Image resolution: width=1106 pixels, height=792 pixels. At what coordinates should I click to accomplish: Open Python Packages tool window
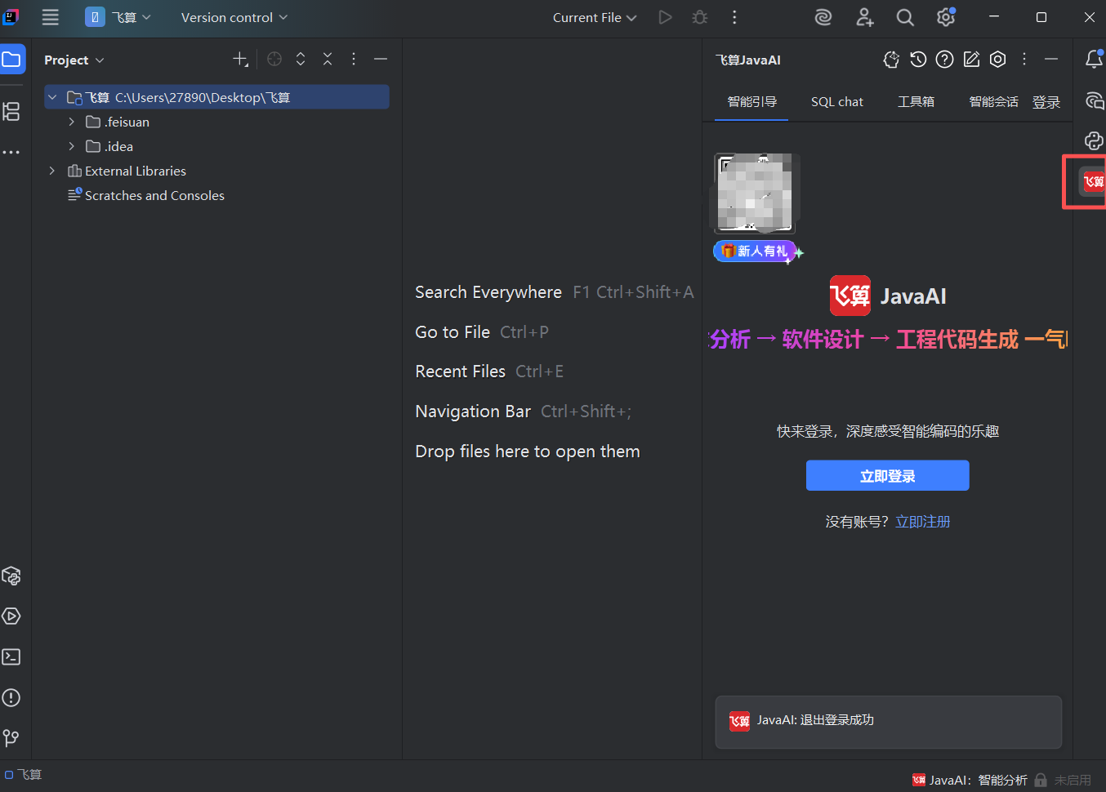(x=11, y=576)
